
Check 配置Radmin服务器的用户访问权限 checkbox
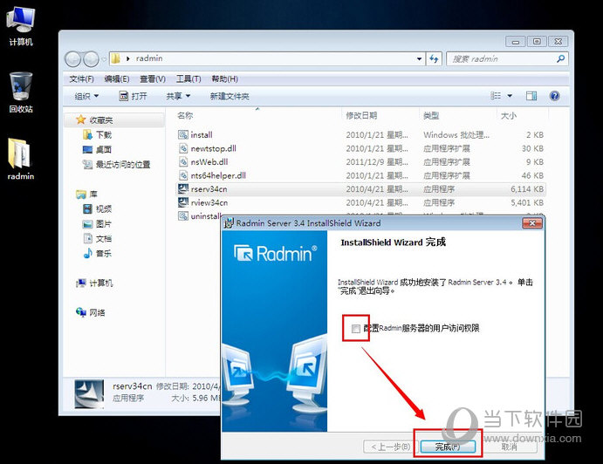(x=356, y=328)
